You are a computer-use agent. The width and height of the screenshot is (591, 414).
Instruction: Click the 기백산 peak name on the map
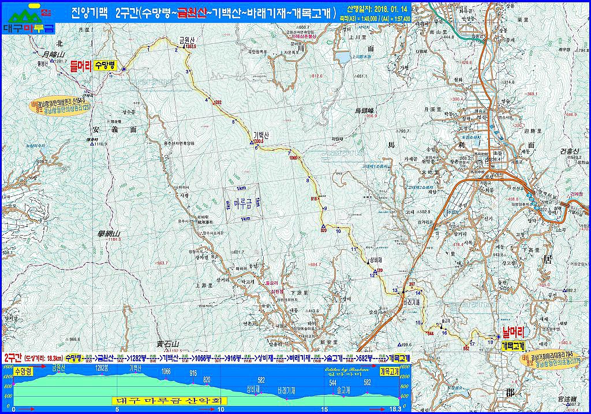coord(260,135)
